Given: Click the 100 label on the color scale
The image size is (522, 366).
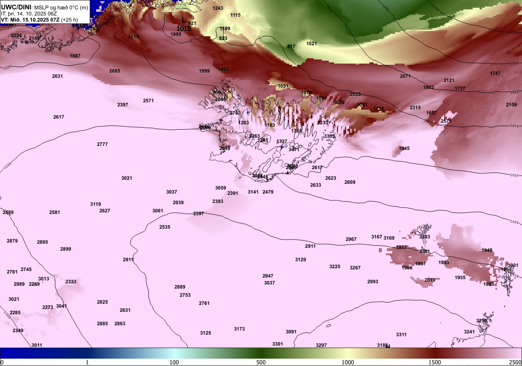Looking at the screenshot, I should coord(174,362).
